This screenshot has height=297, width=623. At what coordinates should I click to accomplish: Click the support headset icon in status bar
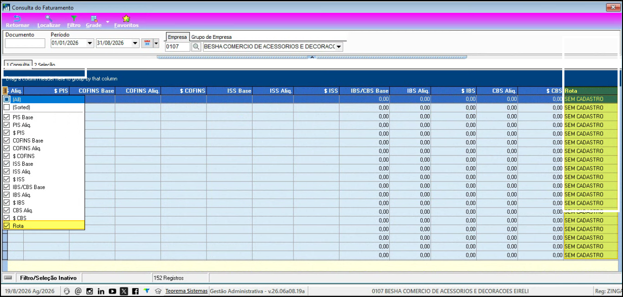67,291
